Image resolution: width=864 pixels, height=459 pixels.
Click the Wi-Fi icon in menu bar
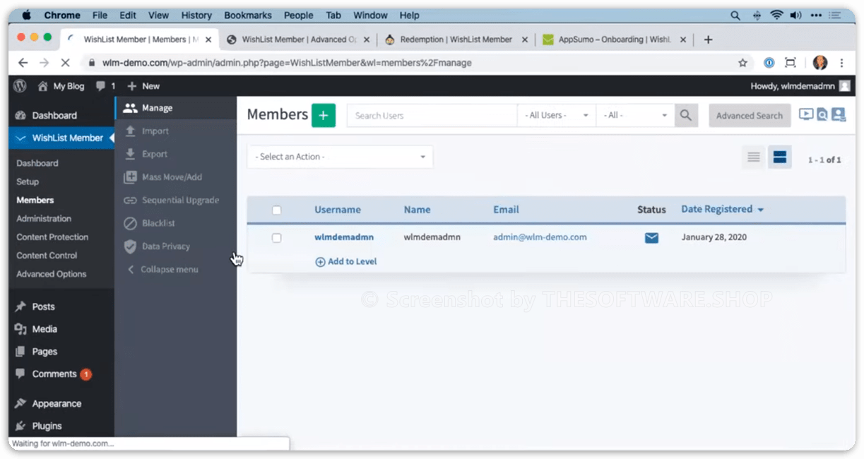[777, 16]
